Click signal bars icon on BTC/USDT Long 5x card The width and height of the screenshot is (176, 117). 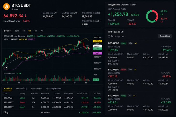coord(134,96)
